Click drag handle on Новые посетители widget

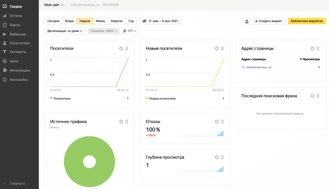point(222,48)
